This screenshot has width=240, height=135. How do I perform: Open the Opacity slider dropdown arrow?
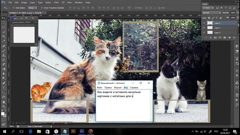pyautogui.click(x=237, y=13)
